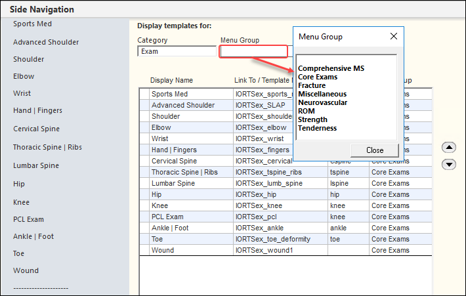The image size is (466, 296).
Task: Close the Menu Group popup with X
Action: tap(394, 36)
